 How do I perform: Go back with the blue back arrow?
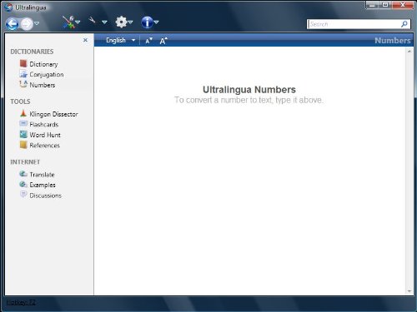(13, 24)
